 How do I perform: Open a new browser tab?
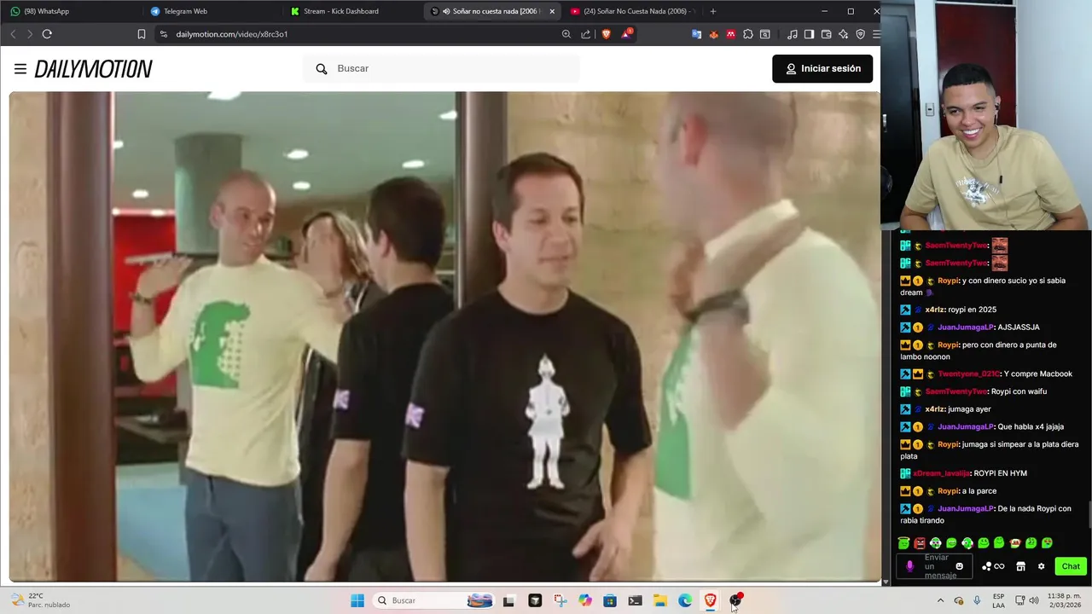(x=713, y=11)
